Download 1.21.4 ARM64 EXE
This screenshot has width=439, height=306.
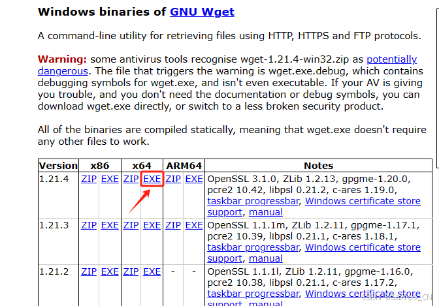pyautogui.click(x=194, y=179)
